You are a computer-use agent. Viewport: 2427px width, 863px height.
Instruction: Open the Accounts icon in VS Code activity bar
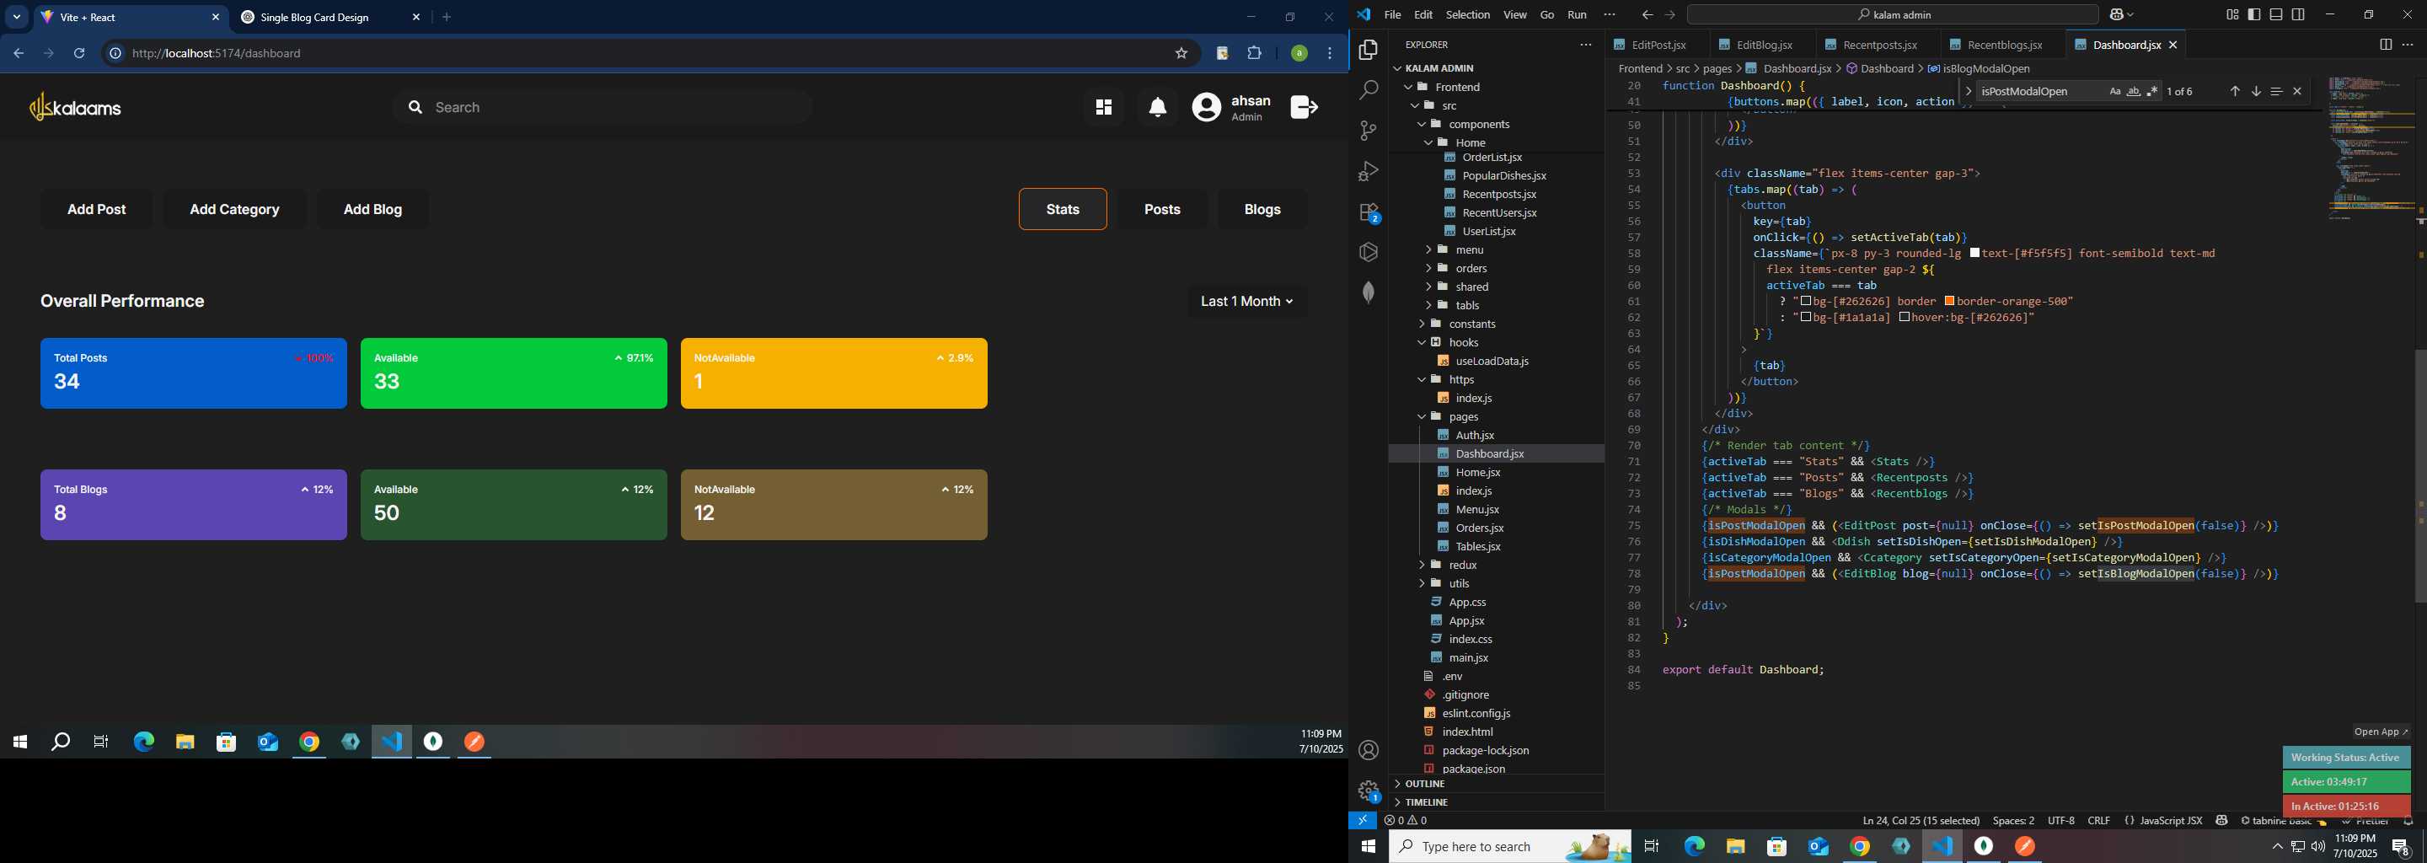1369,751
